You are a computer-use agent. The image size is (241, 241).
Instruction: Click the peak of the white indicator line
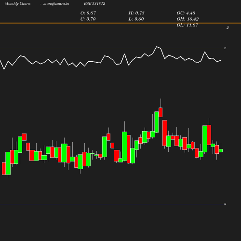pos(157,47)
